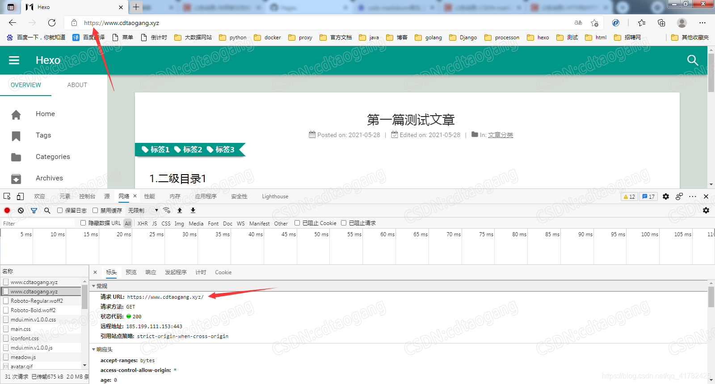Screen dimensions: 715x384
Task: Open the article category link
Action: click(x=500, y=135)
